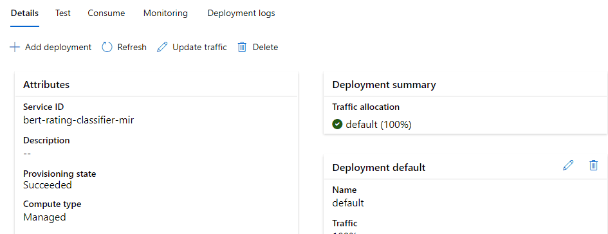Click the Delete label in the toolbar
Screen dimensions: 608x234
click(265, 48)
